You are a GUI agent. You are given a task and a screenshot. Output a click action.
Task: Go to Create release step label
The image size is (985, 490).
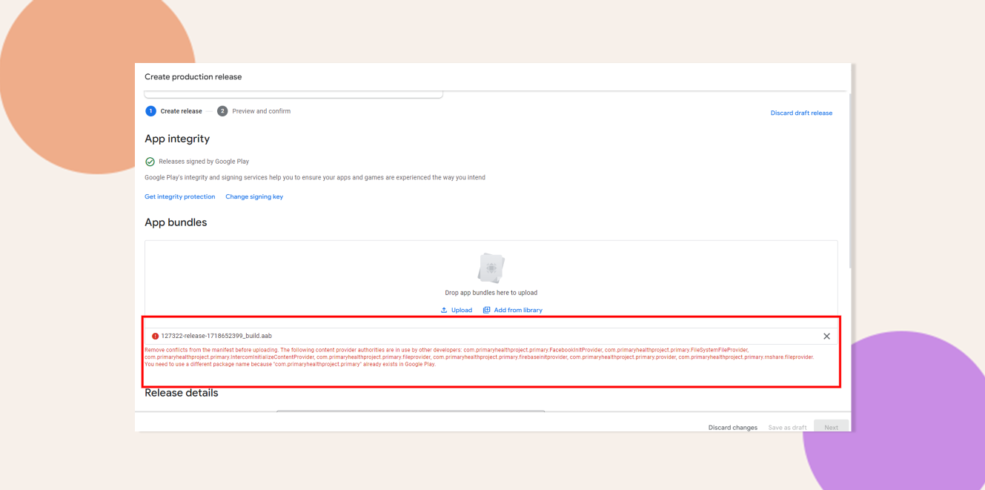point(181,111)
